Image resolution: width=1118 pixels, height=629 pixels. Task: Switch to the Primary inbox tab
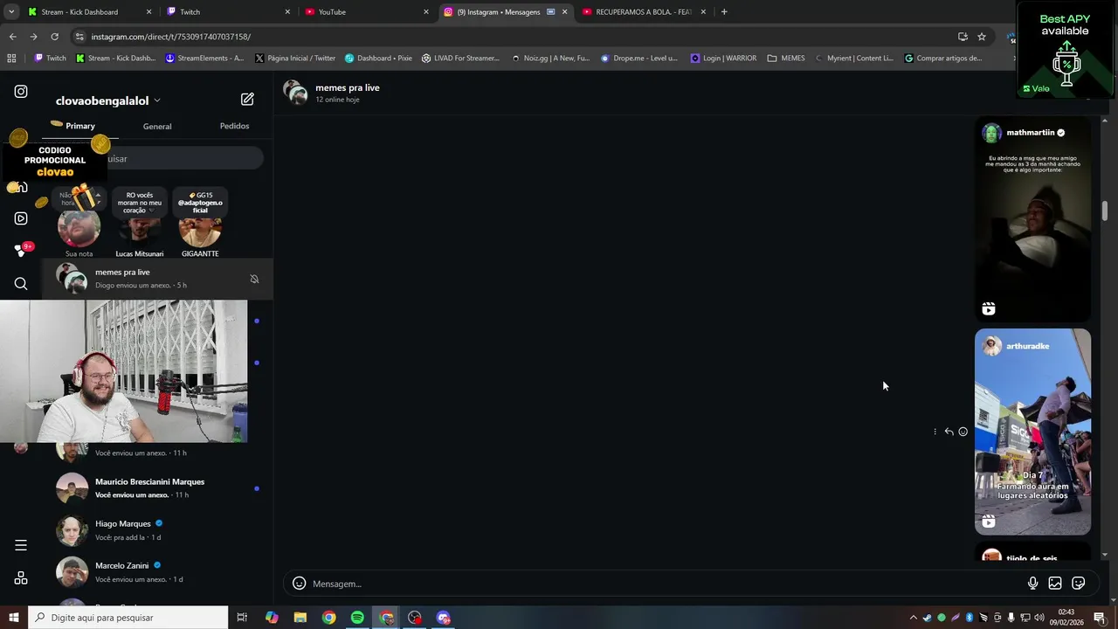tap(80, 126)
